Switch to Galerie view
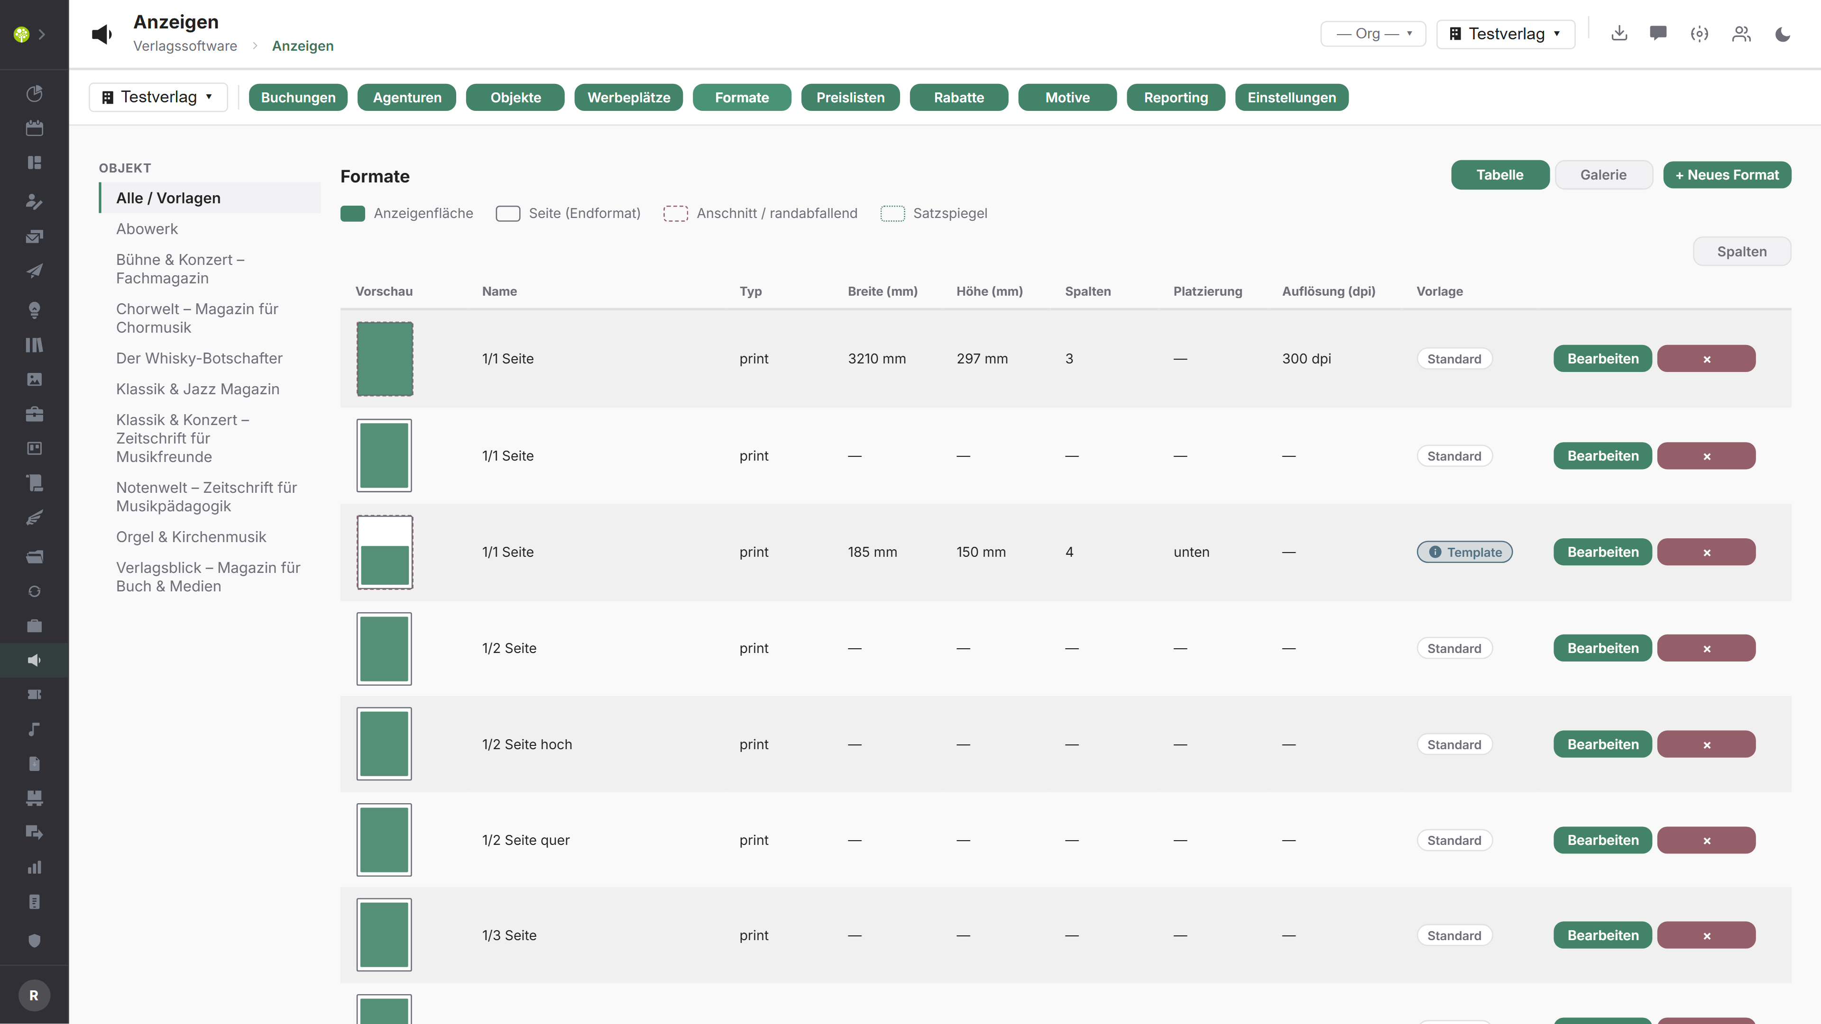The image size is (1821, 1024). 1603,174
